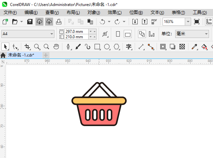Save the document with floppy icon
Screen dimensions: 213x158
(x=30, y=22)
